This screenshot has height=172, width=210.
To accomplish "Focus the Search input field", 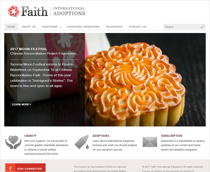I will [x=182, y=27].
